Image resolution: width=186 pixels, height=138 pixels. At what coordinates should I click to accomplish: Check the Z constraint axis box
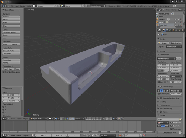pos(3,112)
